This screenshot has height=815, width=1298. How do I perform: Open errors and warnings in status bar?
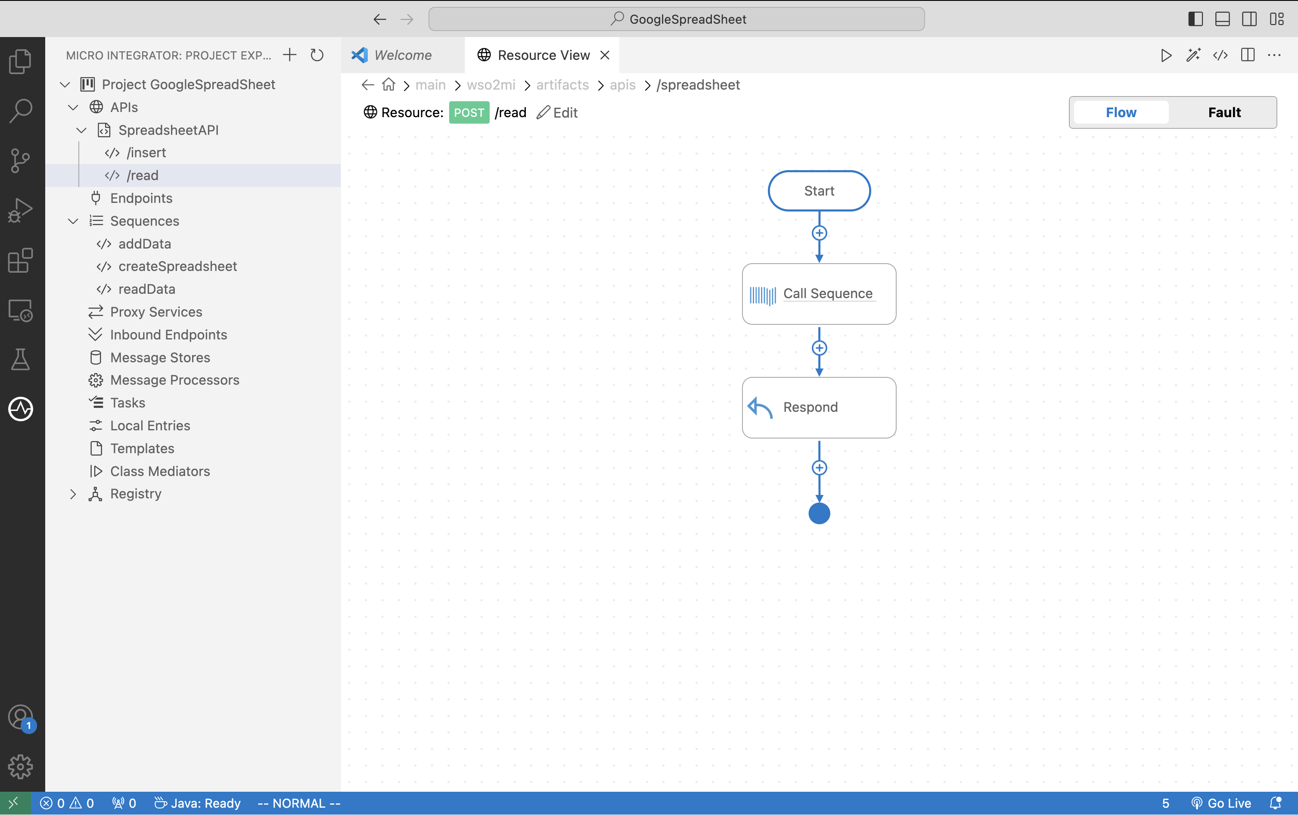pos(67,803)
